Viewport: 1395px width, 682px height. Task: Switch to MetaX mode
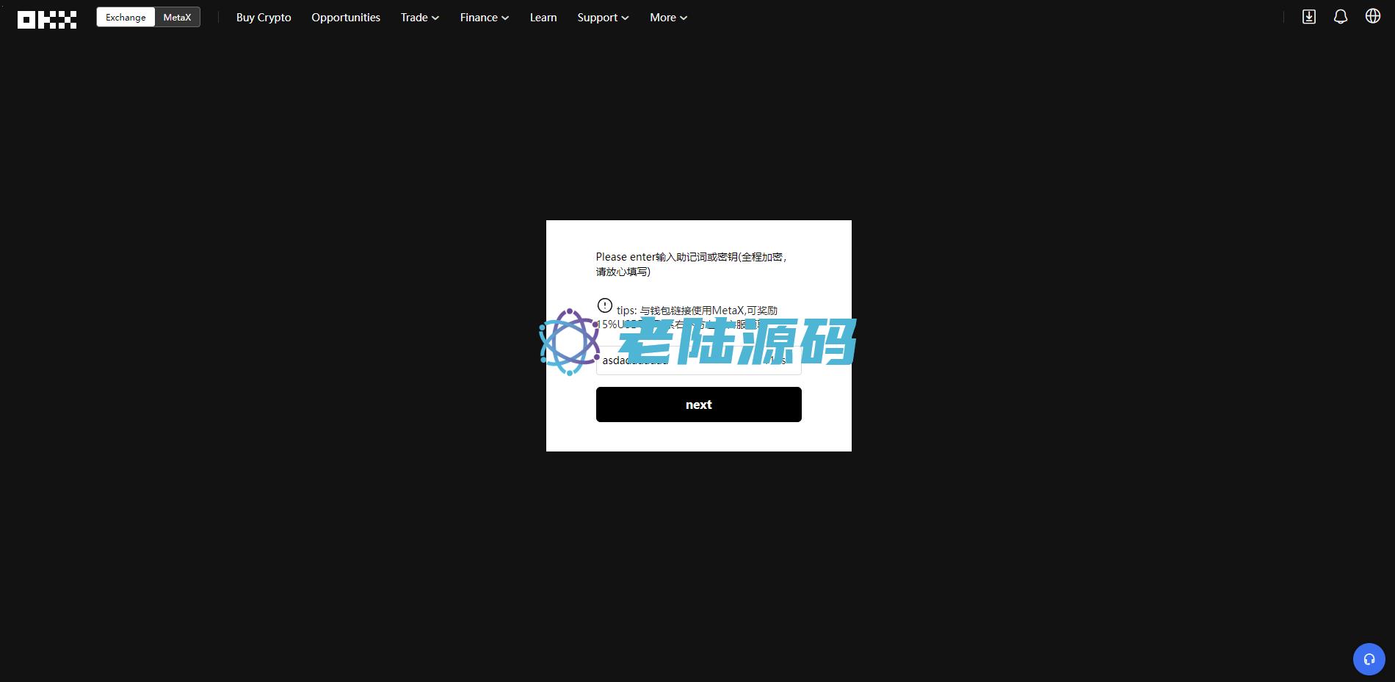(177, 18)
